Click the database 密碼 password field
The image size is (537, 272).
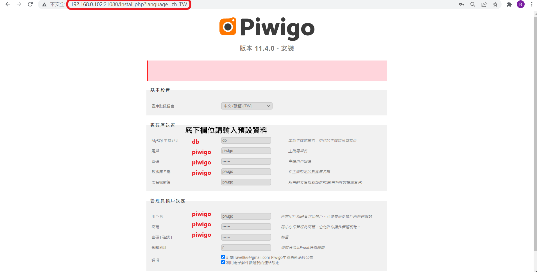coord(246,161)
